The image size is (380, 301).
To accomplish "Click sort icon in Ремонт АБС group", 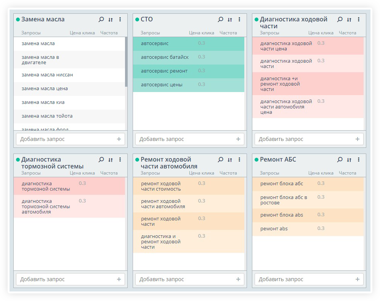I will click(x=349, y=160).
